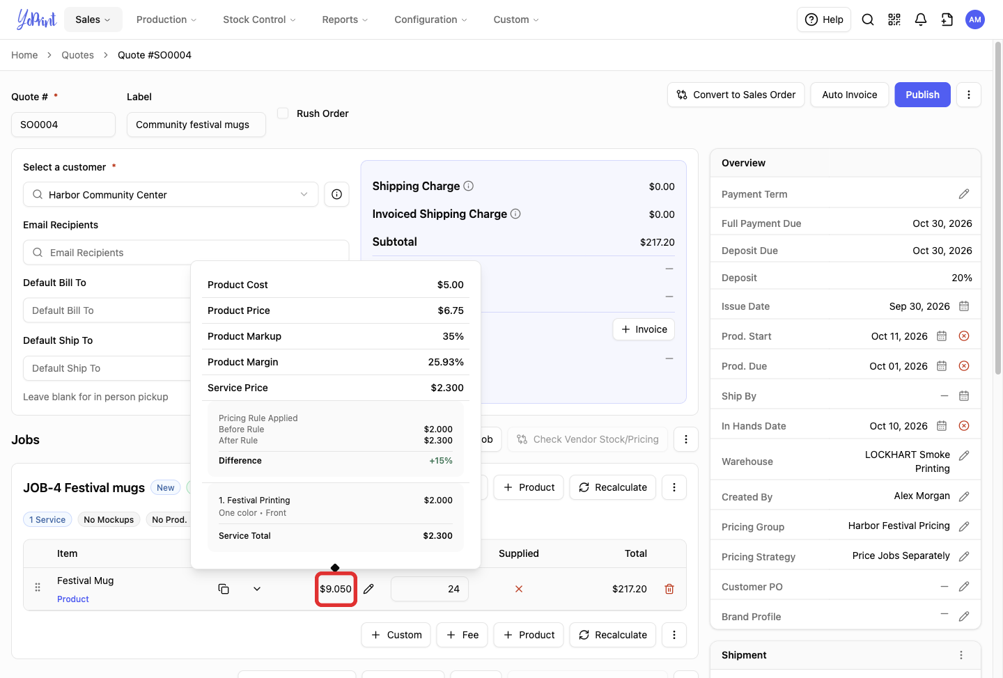Click the 1 Service tag
Screen dimensions: 1003x678
point(47,519)
